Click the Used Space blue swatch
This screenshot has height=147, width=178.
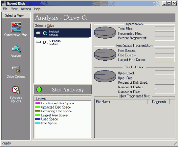pyautogui.click(x=38, y=119)
